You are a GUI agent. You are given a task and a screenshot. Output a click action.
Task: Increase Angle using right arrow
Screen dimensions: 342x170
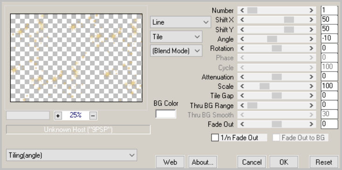[x=311, y=39]
